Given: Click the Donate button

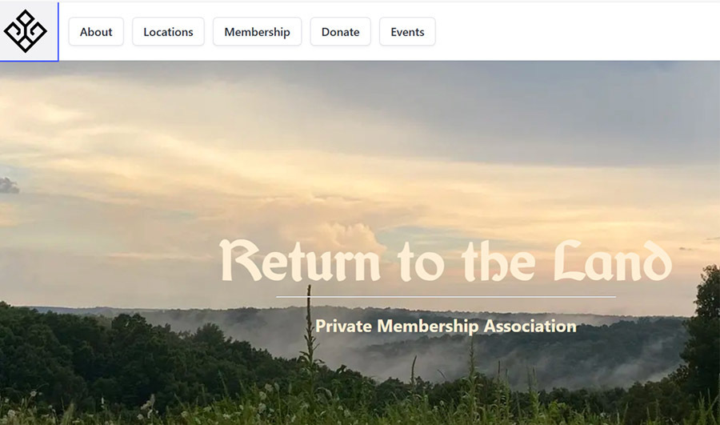Looking at the screenshot, I should [340, 32].
